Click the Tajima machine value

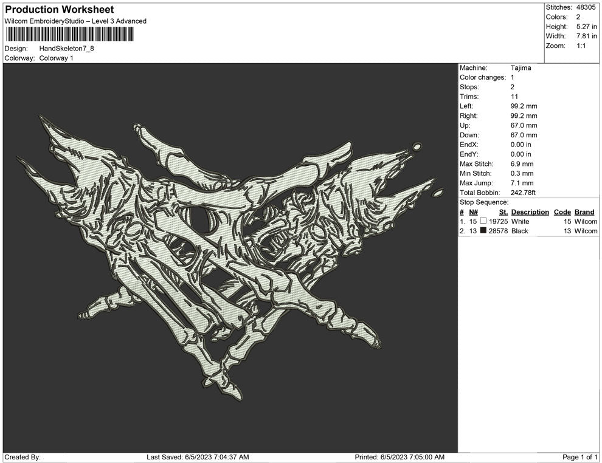click(521, 68)
